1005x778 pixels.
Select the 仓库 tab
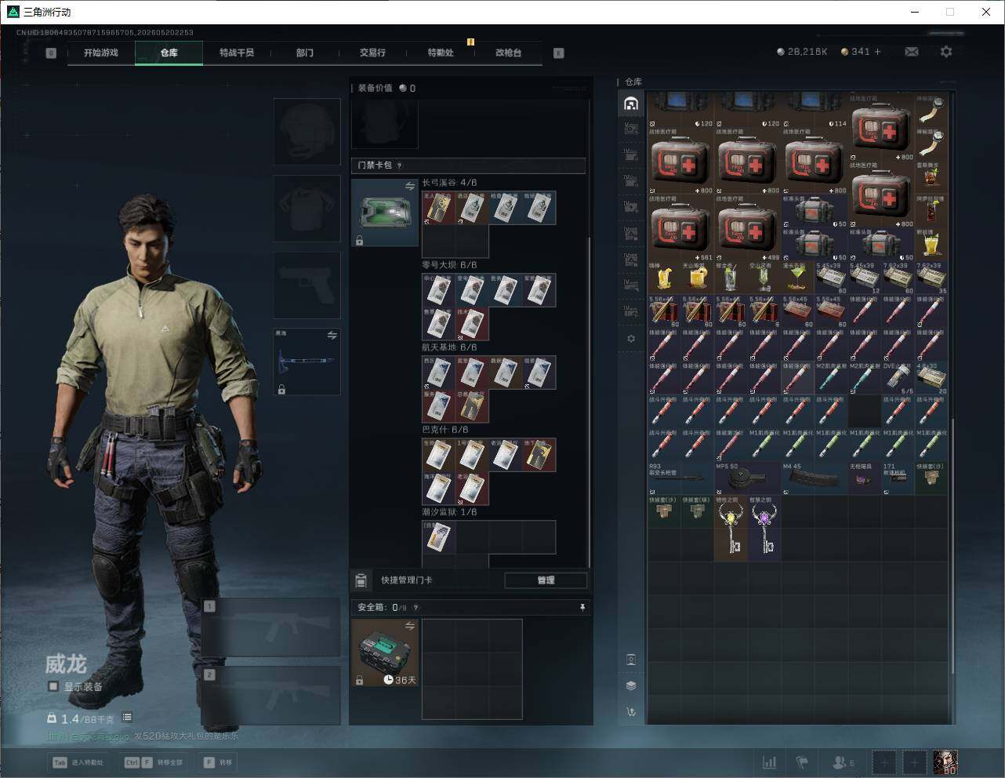click(x=169, y=53)
